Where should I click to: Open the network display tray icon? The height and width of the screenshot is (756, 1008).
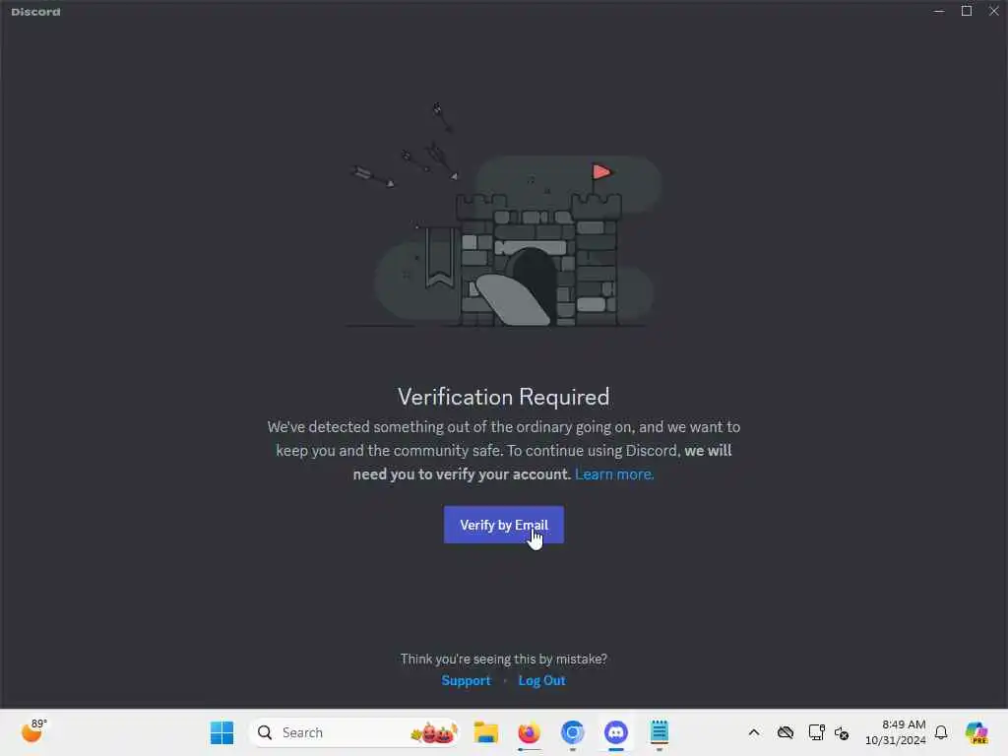[x=816, y=732]
